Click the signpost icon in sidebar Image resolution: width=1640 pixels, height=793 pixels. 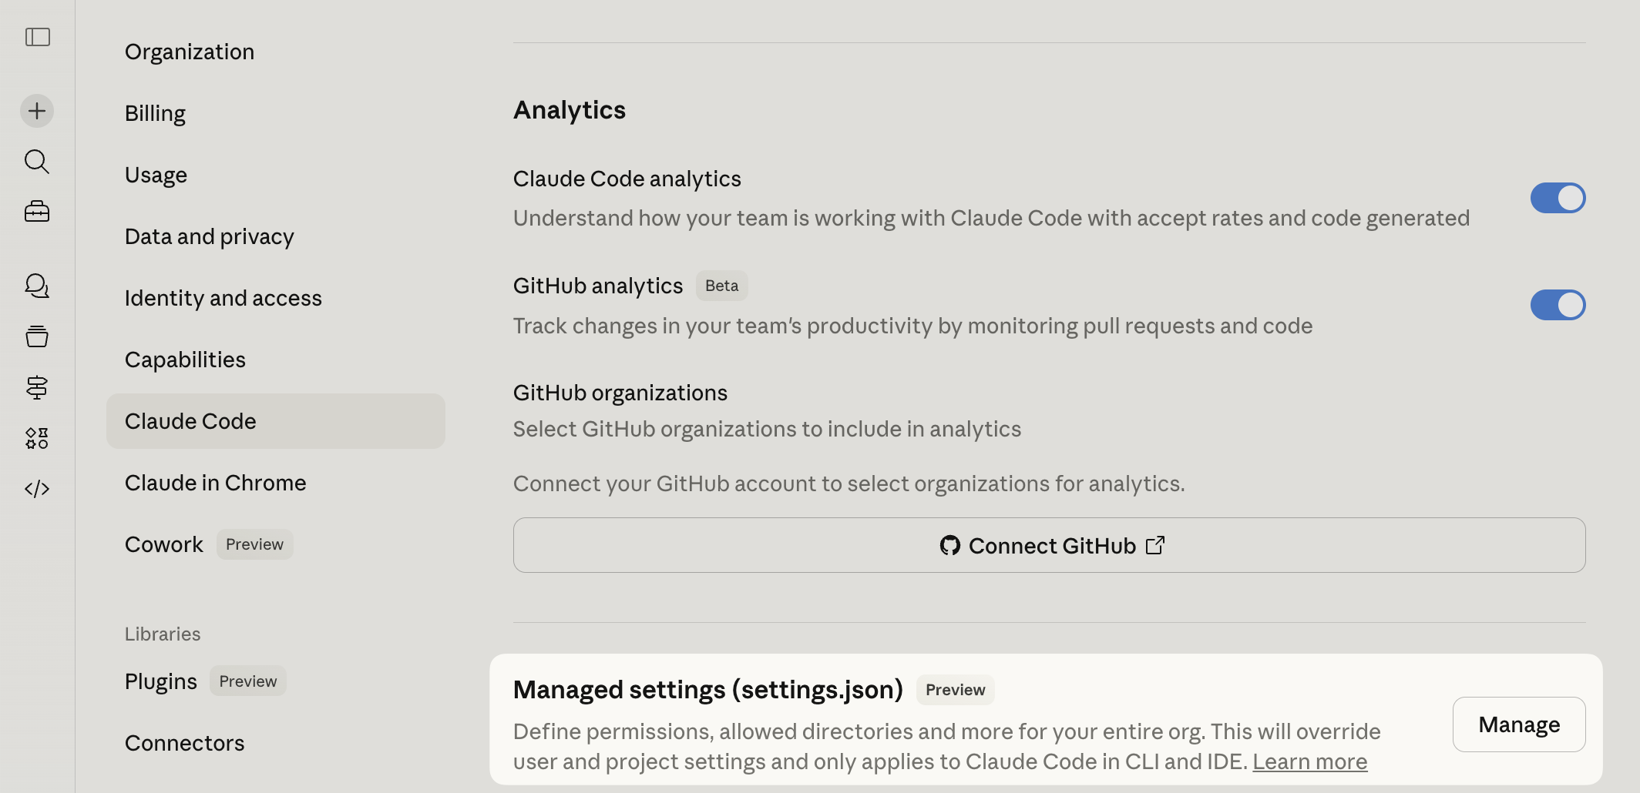[x=37, y=387]
